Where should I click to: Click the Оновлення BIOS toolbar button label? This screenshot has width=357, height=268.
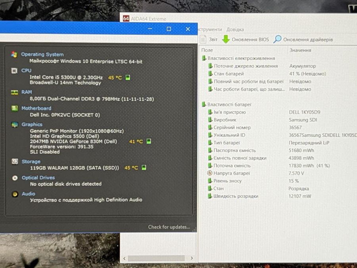point(250,40)
